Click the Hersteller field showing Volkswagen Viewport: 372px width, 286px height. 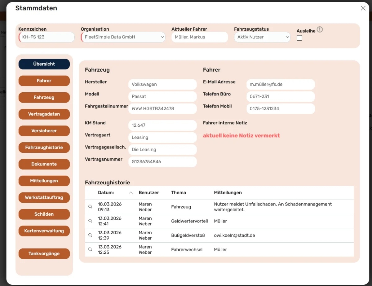[x=162, y=84]
